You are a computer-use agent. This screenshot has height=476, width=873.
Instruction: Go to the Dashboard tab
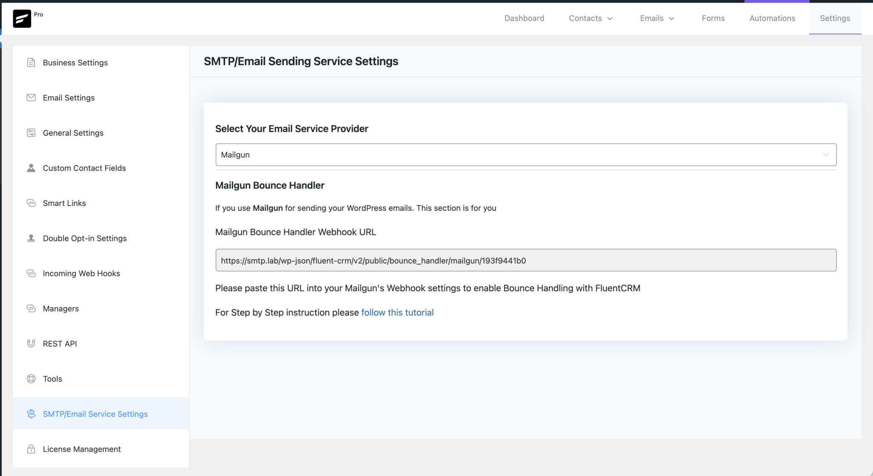[524, 18]
